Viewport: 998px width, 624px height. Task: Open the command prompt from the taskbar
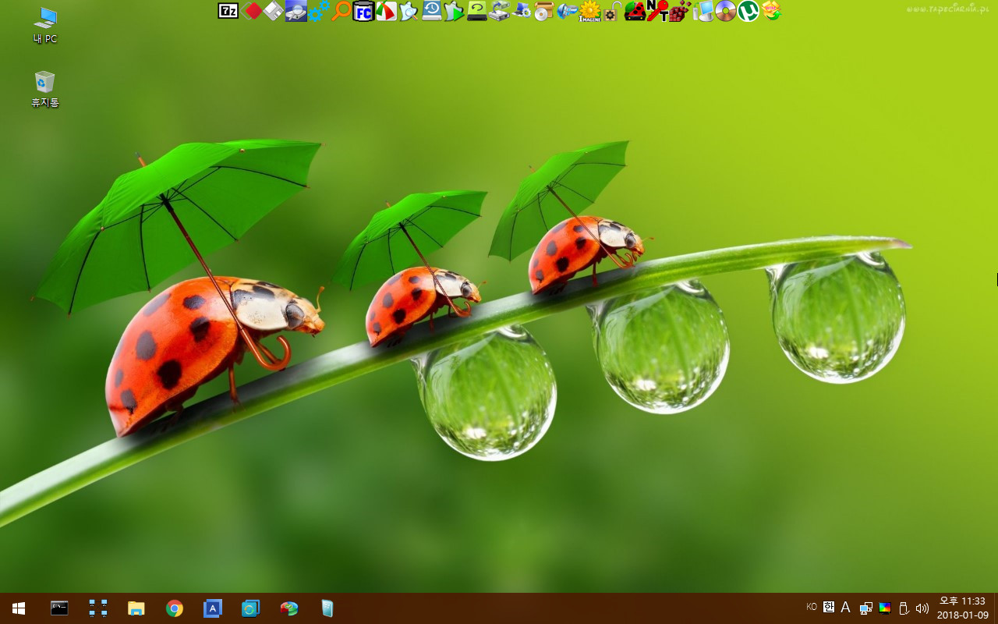(x=59, y=608)
